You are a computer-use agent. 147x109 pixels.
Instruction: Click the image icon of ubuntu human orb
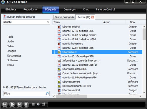pos(59,44)
